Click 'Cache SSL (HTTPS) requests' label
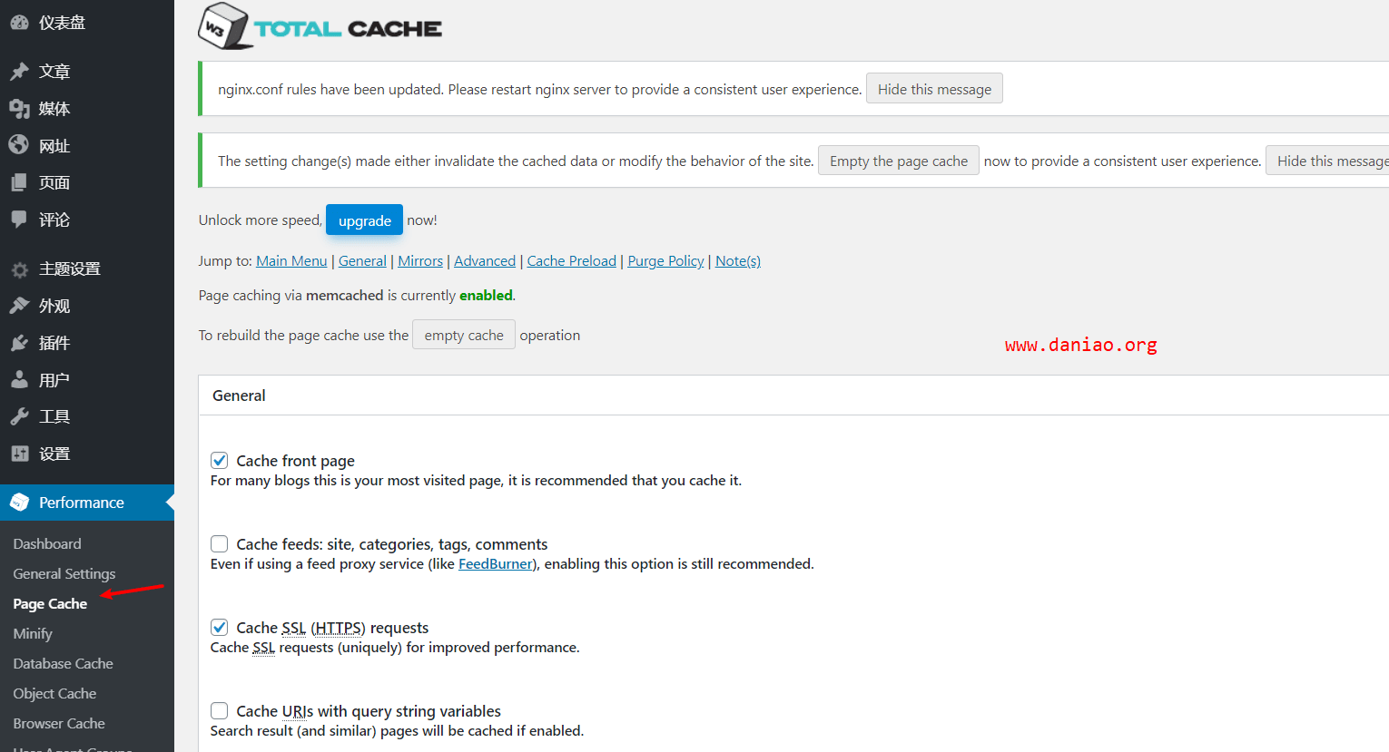The height and width of the screenshot is (752, 1389). pyautogui.click(x=332, y=628)
